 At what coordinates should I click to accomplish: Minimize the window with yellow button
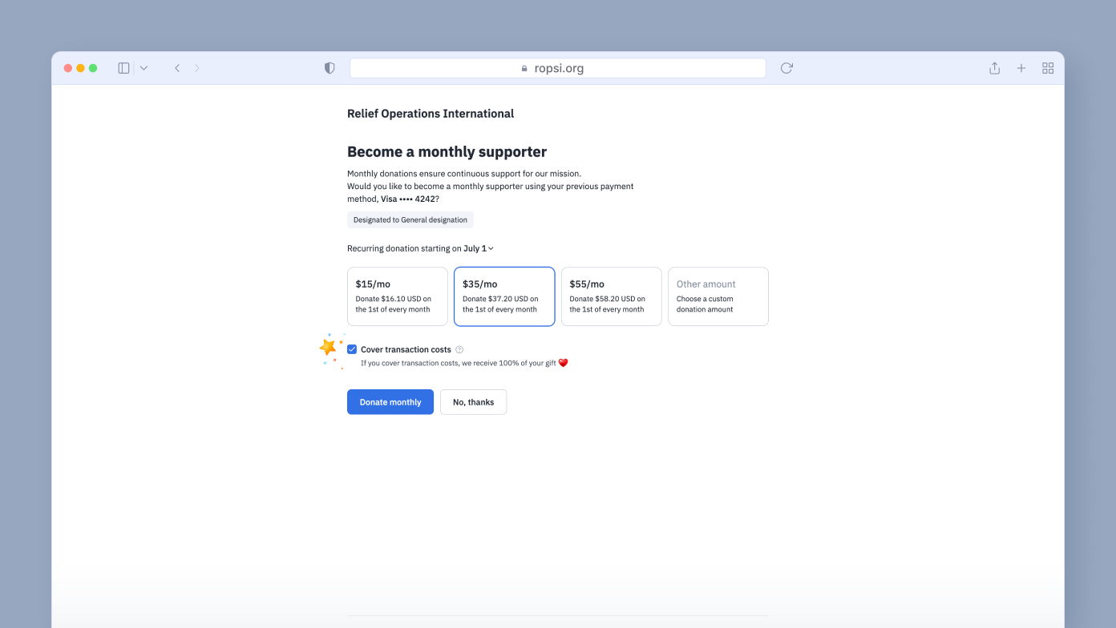pyautogui.click(x=80, y=68)
